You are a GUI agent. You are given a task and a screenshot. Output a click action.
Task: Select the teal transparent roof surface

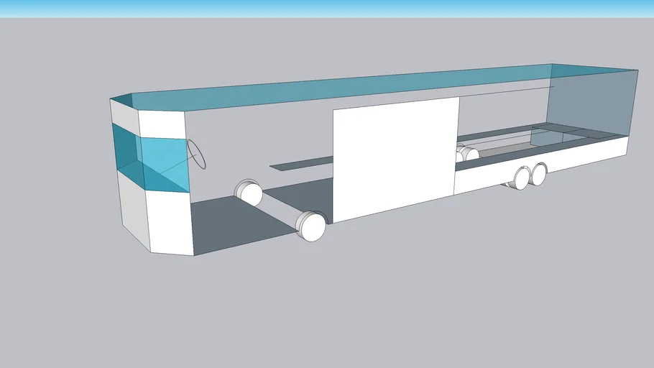coord(359,86)
